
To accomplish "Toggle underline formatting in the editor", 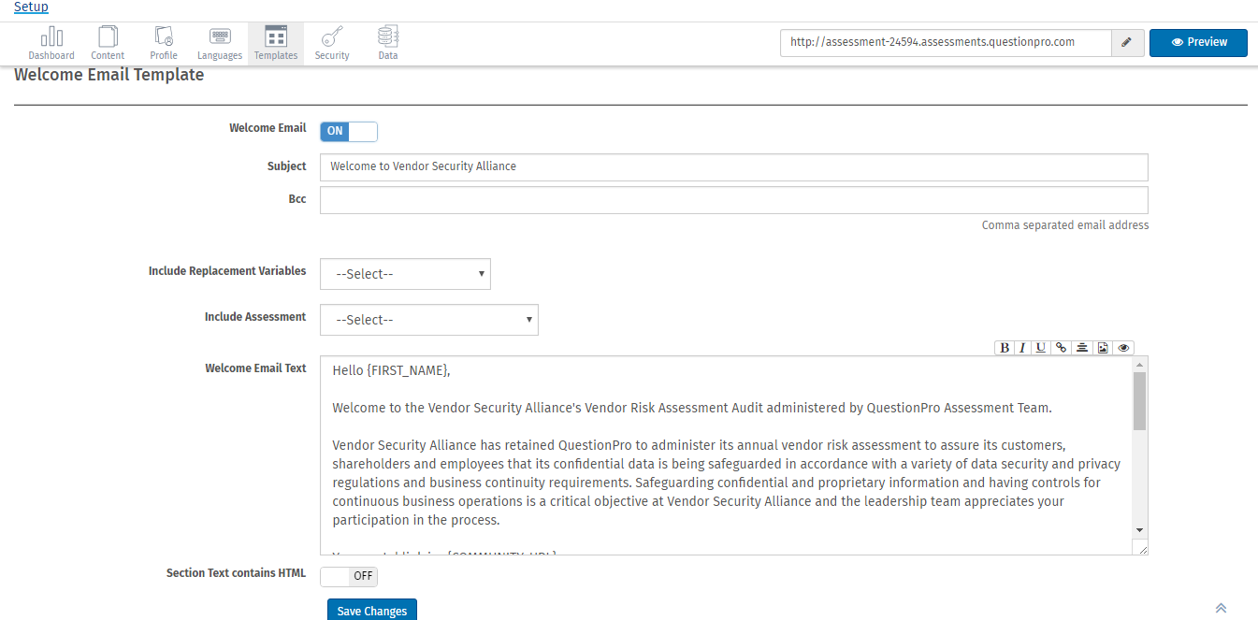I will pos(1041,347).
